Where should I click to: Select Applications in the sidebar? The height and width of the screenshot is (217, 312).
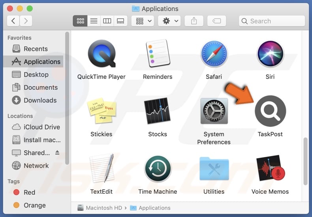[x=33, y=62]
